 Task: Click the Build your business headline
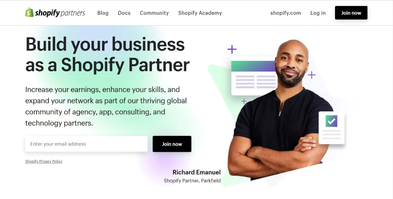[107, 54]
